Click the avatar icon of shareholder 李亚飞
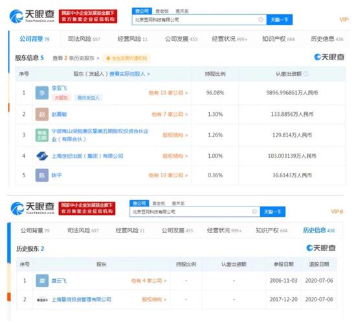356x323 pixels. coord(42,93)
